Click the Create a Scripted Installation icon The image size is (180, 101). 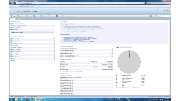pos(11,26)
